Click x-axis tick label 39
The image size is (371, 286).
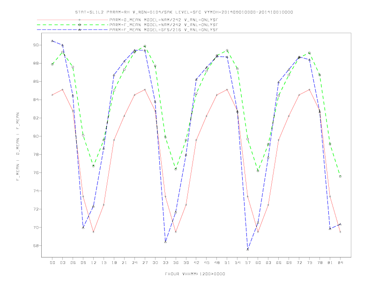click(186, 263)
